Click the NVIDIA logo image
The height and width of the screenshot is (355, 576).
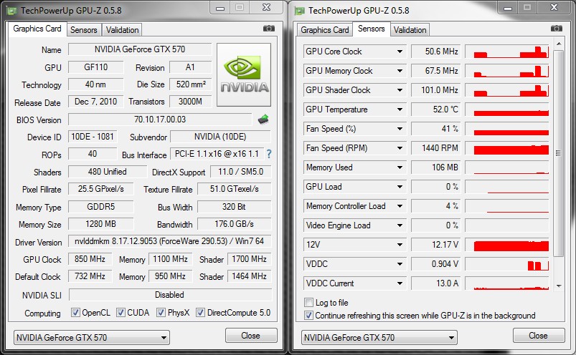[x=244, y=74]
